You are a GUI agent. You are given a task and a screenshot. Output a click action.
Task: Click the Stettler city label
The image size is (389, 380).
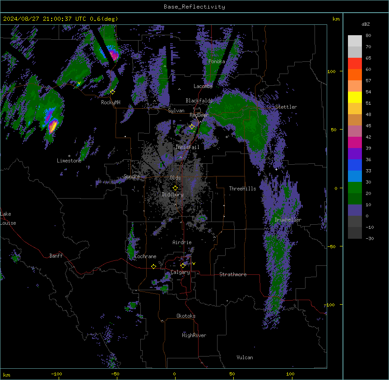(x=286, y=107)
